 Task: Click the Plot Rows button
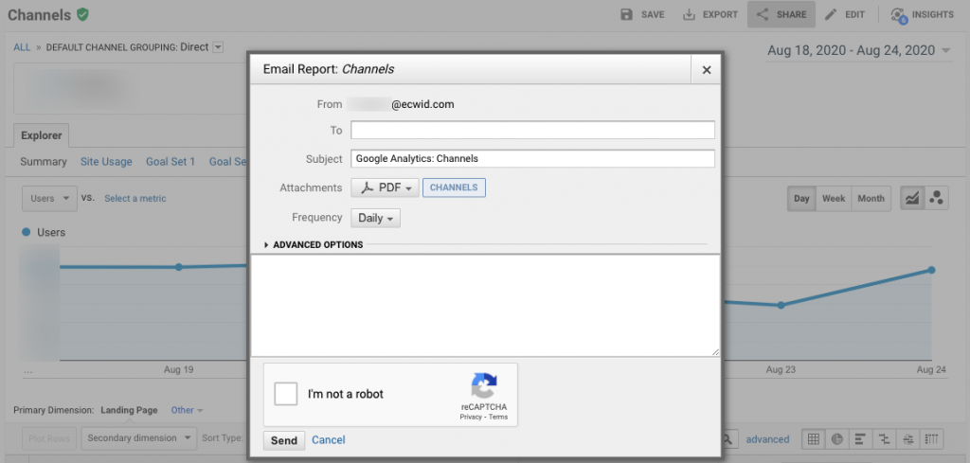[x=49, y=438]
